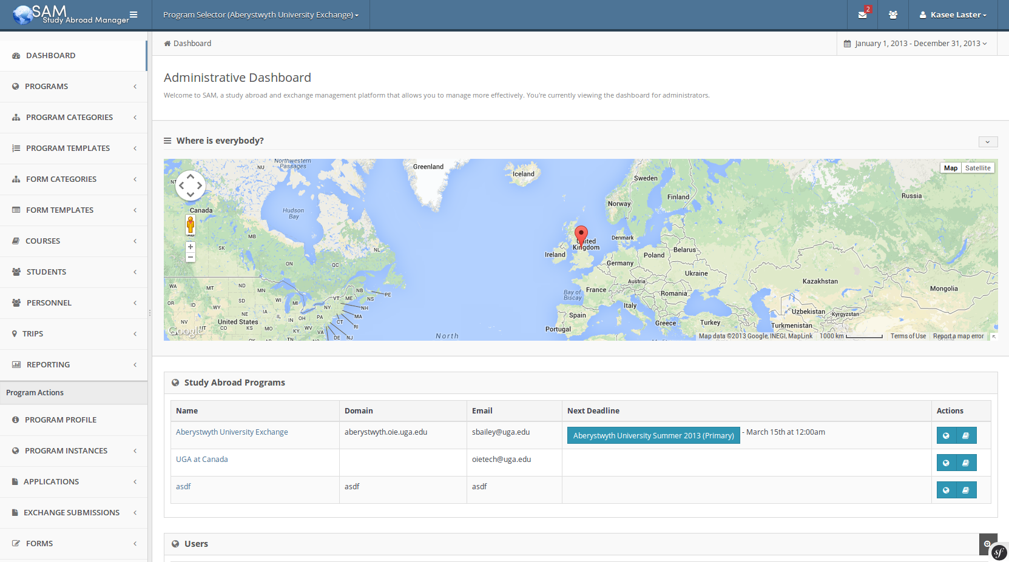
Task: Expand the Courses sidebar menu
Action: (x=73, y=241)
